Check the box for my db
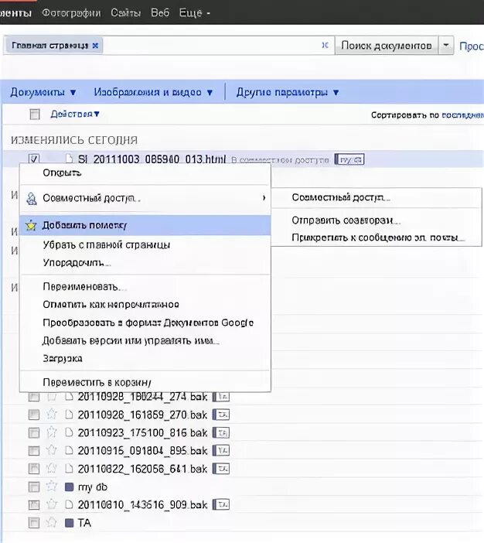This screenshot has width=484, height=543. [x=34, y=487]
